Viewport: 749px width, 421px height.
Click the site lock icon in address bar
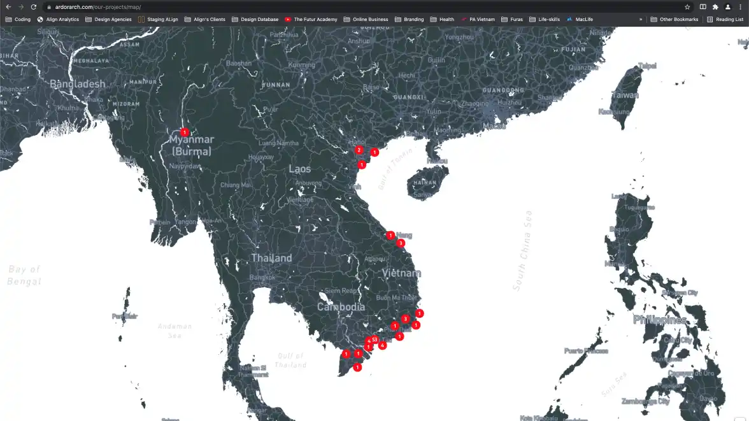tap(49, 7)
